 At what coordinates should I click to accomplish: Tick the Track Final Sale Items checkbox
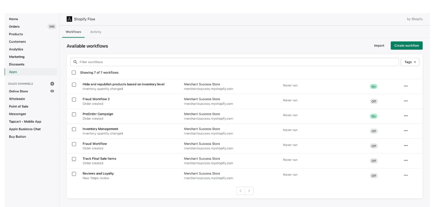[x=74, y=159]
